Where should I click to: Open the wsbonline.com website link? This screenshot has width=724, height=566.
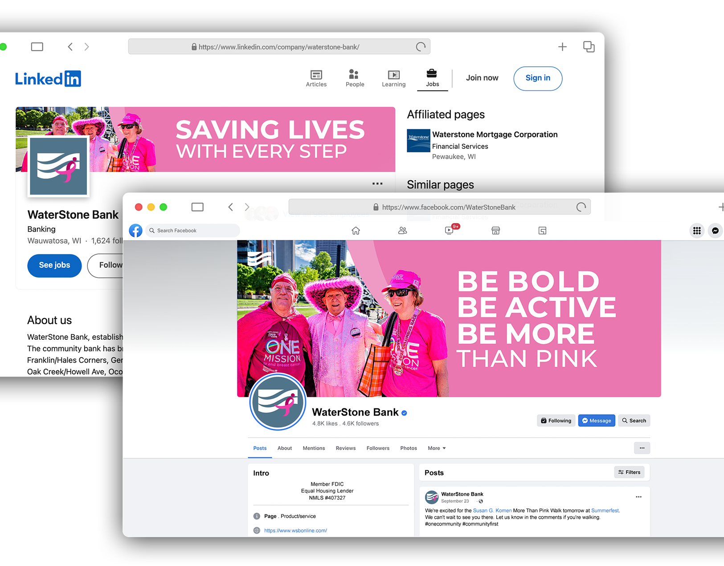(295, 530)
